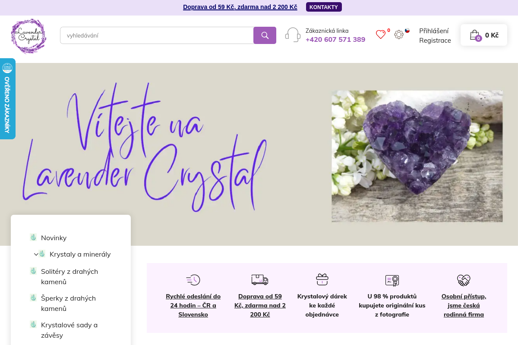Open the cart showing 0 Kč
518x345 pixels.
tap(484, 35)
